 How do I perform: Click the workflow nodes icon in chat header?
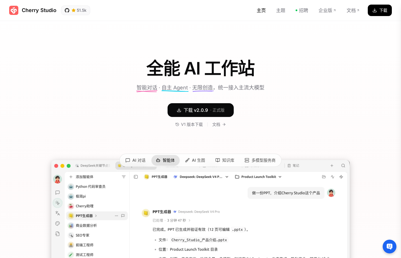click(x=341, y=177)
